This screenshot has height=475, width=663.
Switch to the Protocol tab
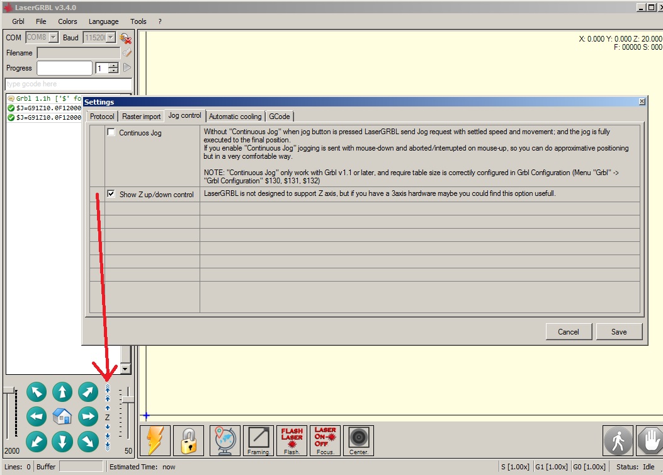point(102,117)
